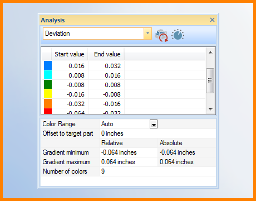Expand the Color Range Auto dropdown
This screenshot has width=256, height=201.
(x=154, y=124)
